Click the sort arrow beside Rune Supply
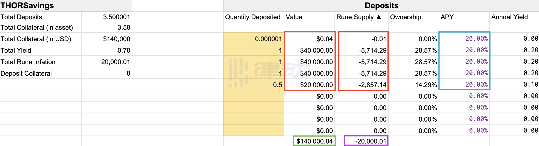This screenshot has height=146, width=539. tap(379, 17)
